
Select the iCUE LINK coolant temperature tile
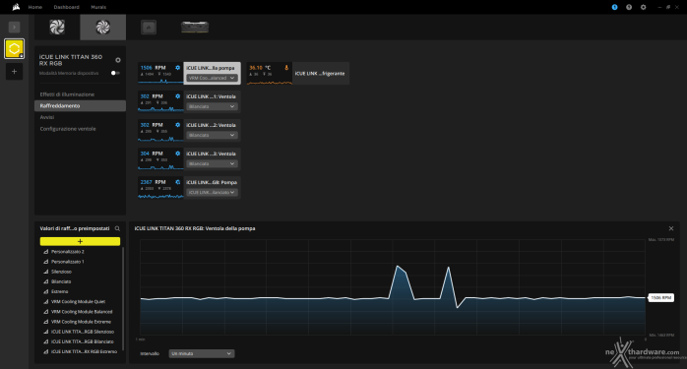point(298,73)
